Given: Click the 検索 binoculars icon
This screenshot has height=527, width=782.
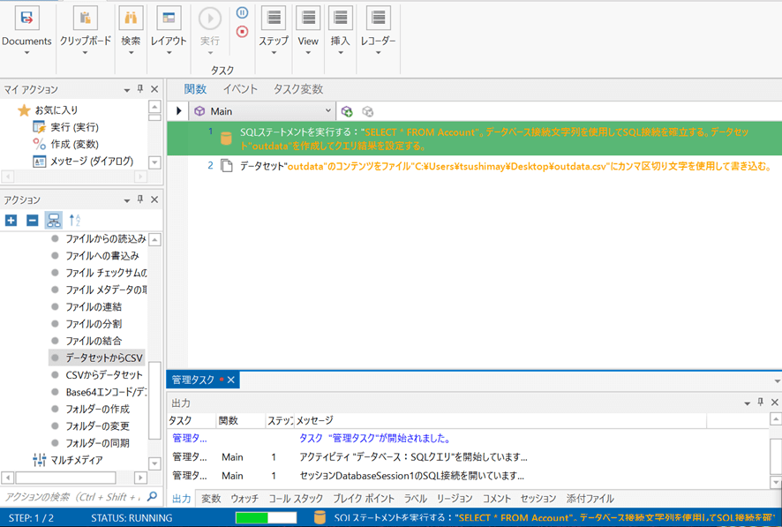Looking at the screenshot, I should 131,19.
